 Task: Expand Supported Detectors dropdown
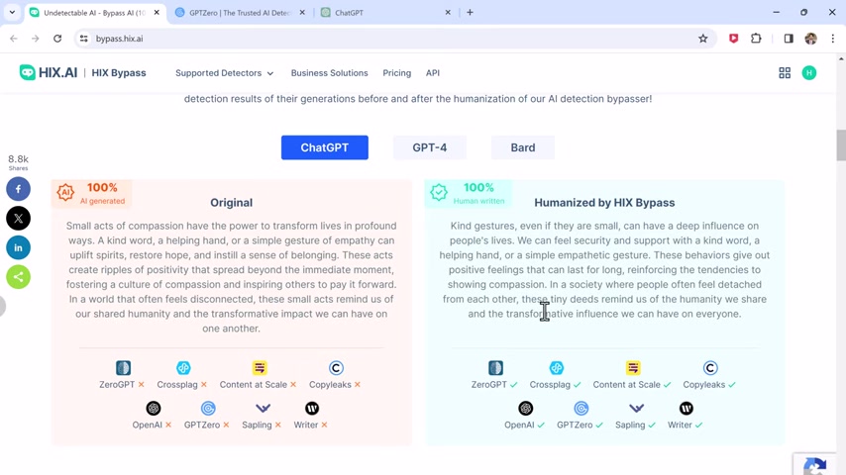(225, 73)
